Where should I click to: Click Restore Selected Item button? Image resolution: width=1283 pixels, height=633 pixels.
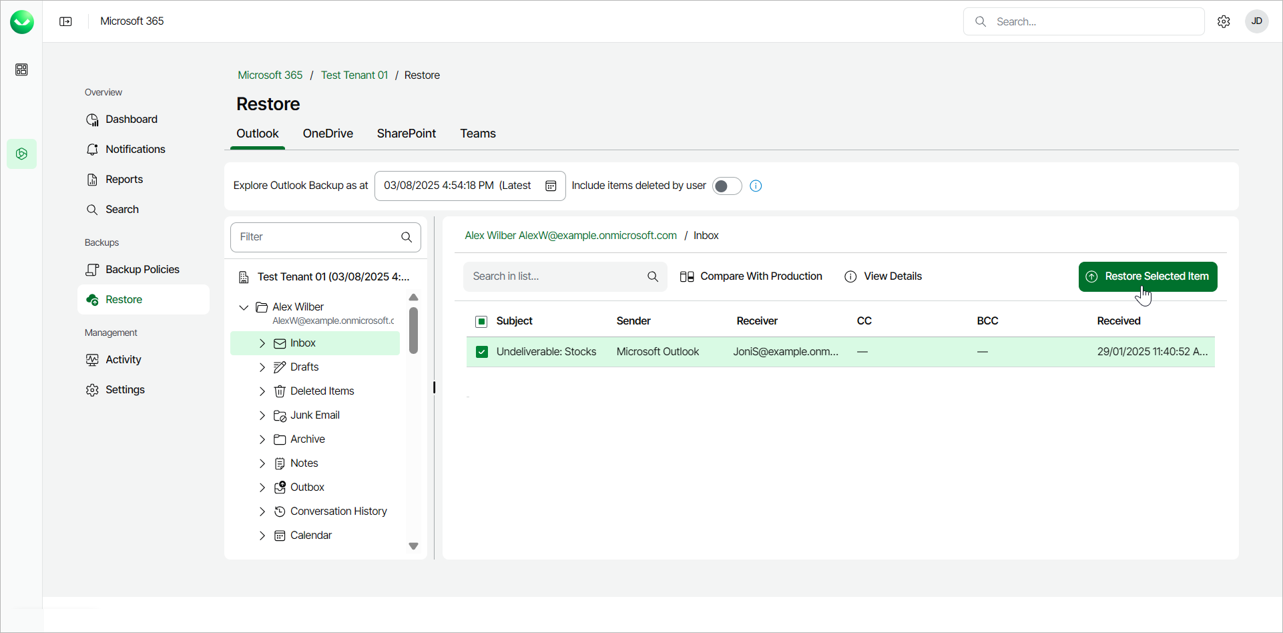1147,276
